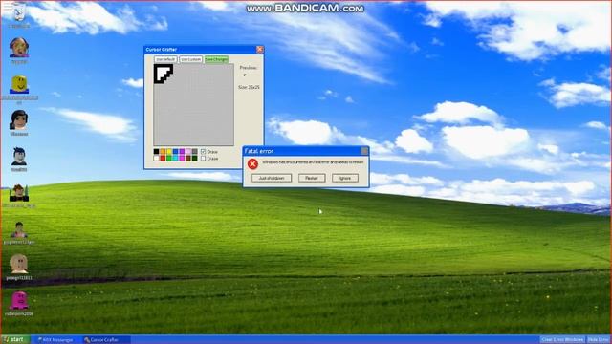Pick the gray color swatch
The height and width of the screenshot is (344, 612).
[x=194, y=151]
